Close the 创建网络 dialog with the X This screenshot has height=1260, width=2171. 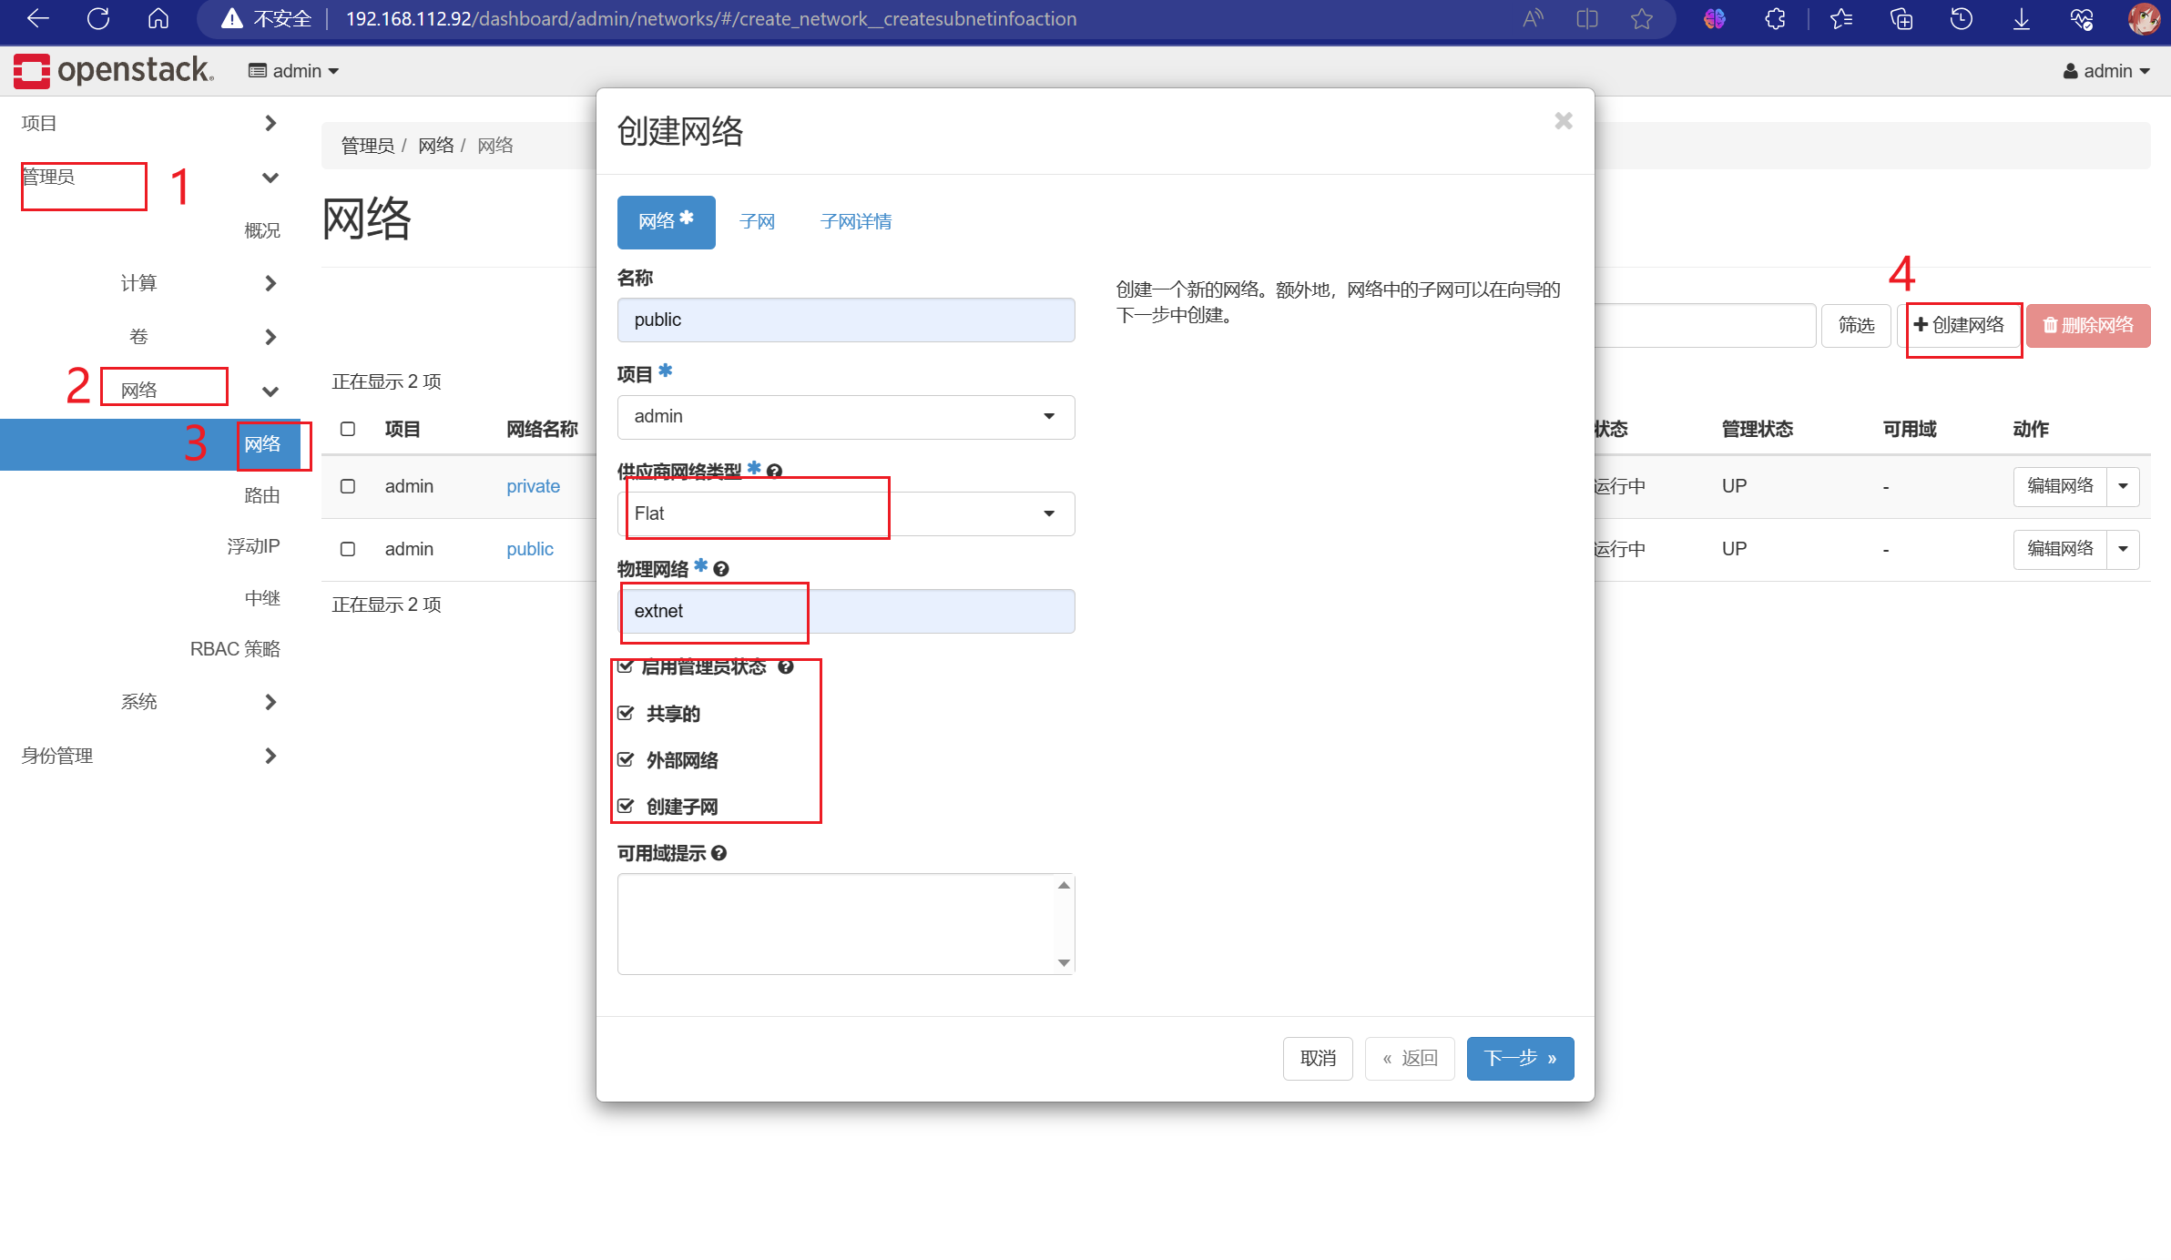1563,121
